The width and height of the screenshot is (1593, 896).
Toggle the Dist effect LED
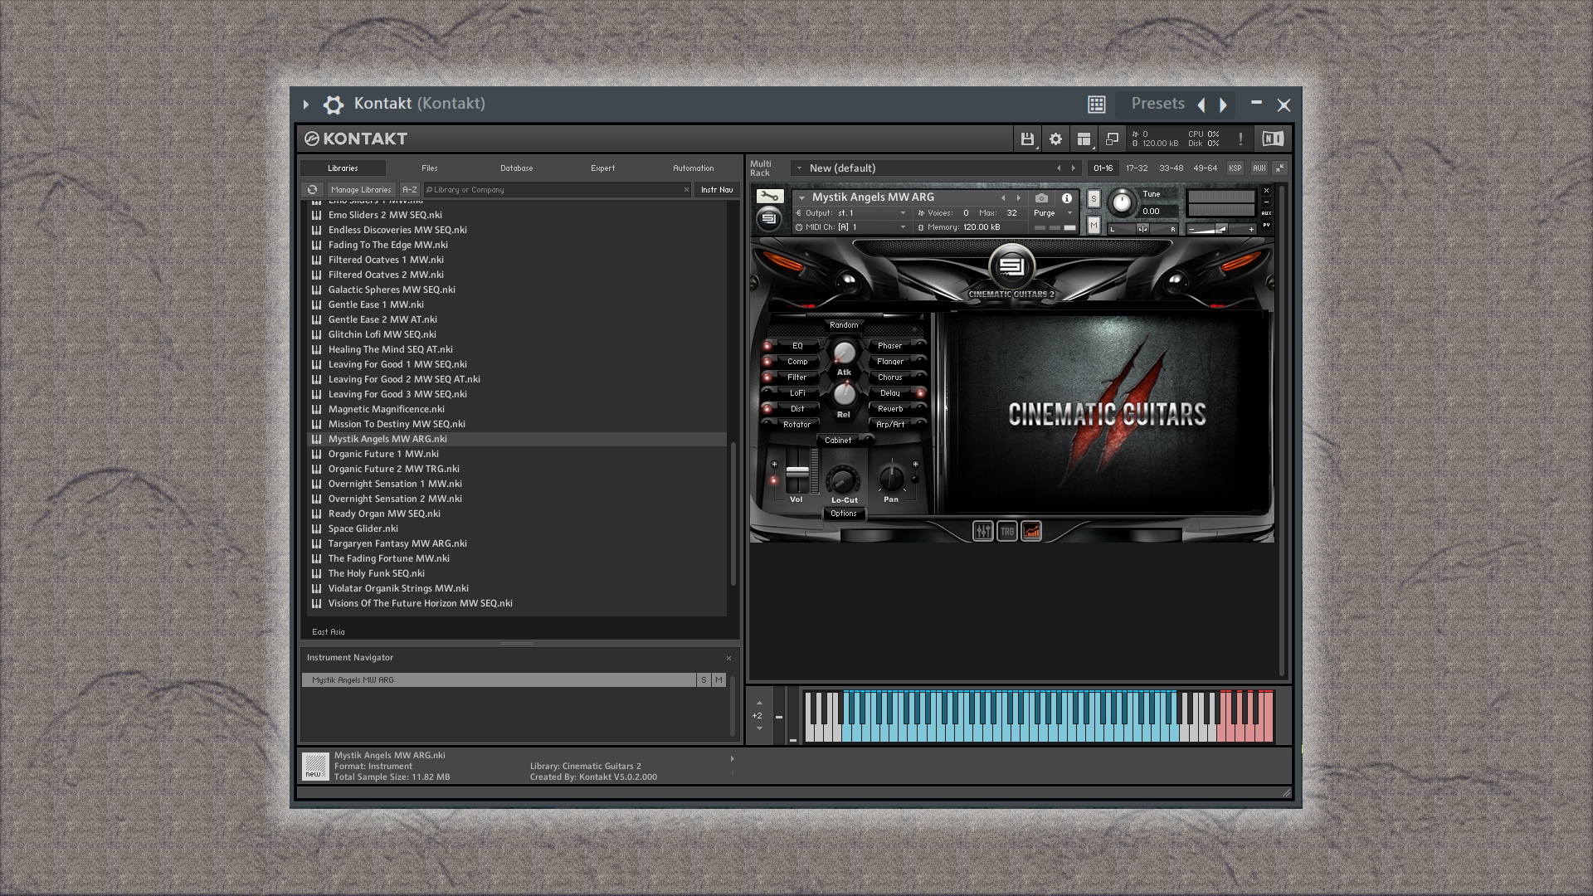(x=767, y=409)
